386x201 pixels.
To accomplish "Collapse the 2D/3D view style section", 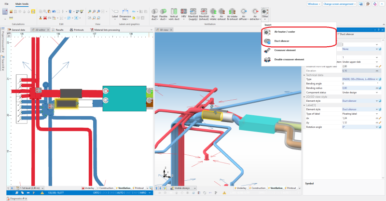I will (x=304, y=97).
